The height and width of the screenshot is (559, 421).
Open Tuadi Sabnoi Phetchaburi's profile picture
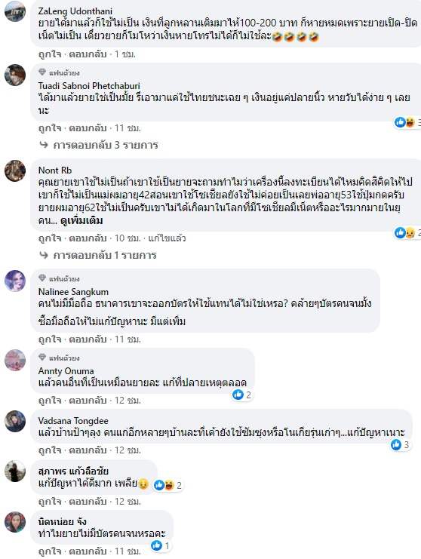[15, 75]
